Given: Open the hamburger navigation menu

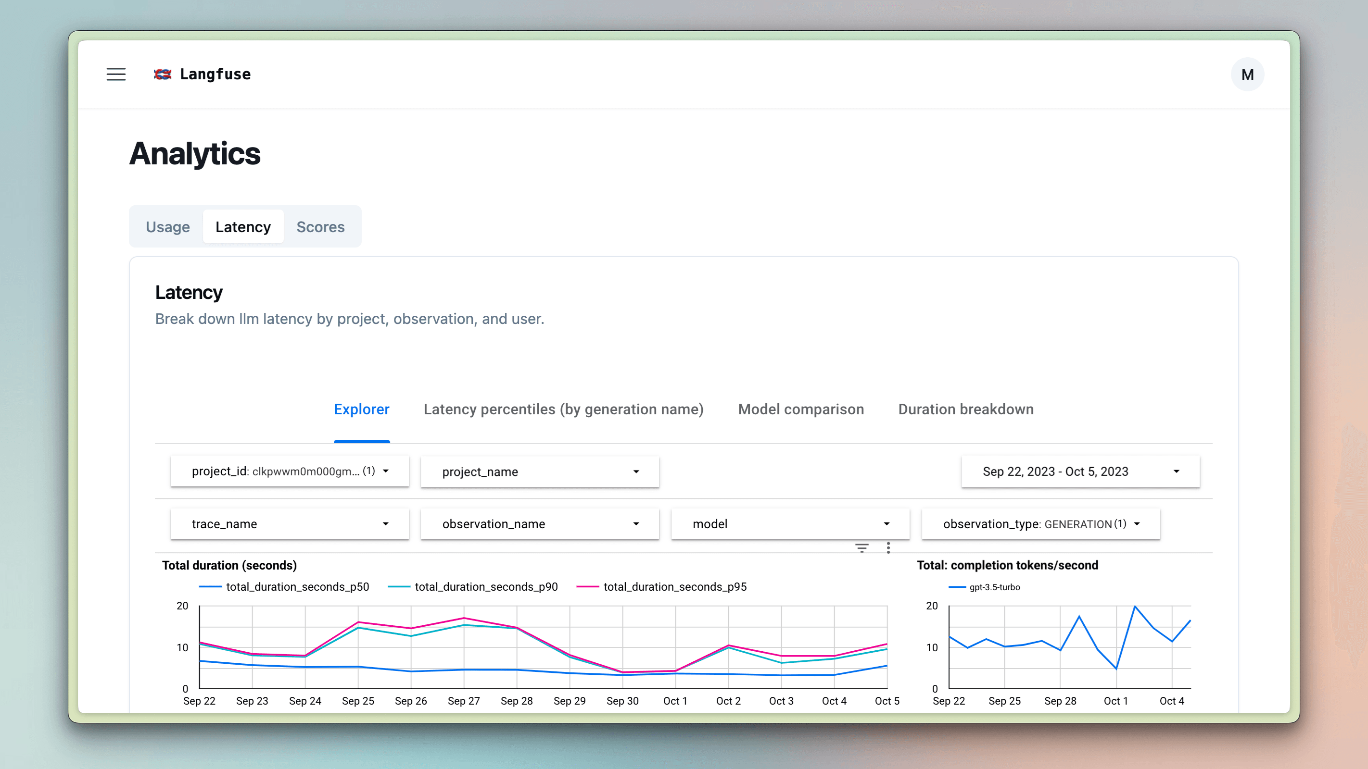Looking at the screenshot, I should click(x=116, y=74).
